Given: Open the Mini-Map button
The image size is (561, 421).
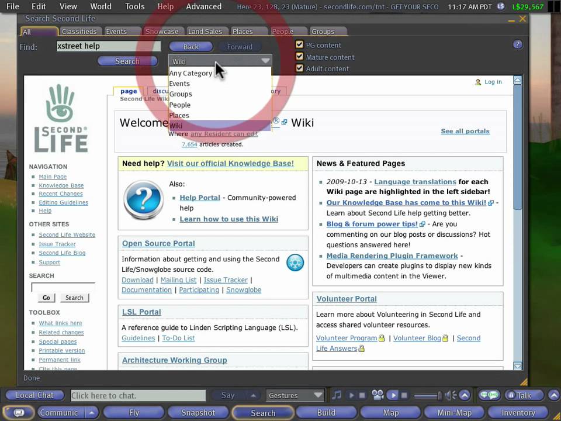Looking at the screenshot, I should pyautogui.click(x=455, y=413).
